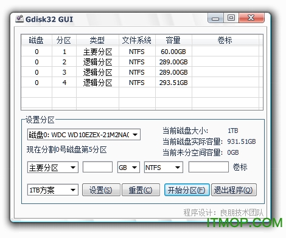
Task: Minimize the Gdisk32 GUI window
Action: point(215,18)
